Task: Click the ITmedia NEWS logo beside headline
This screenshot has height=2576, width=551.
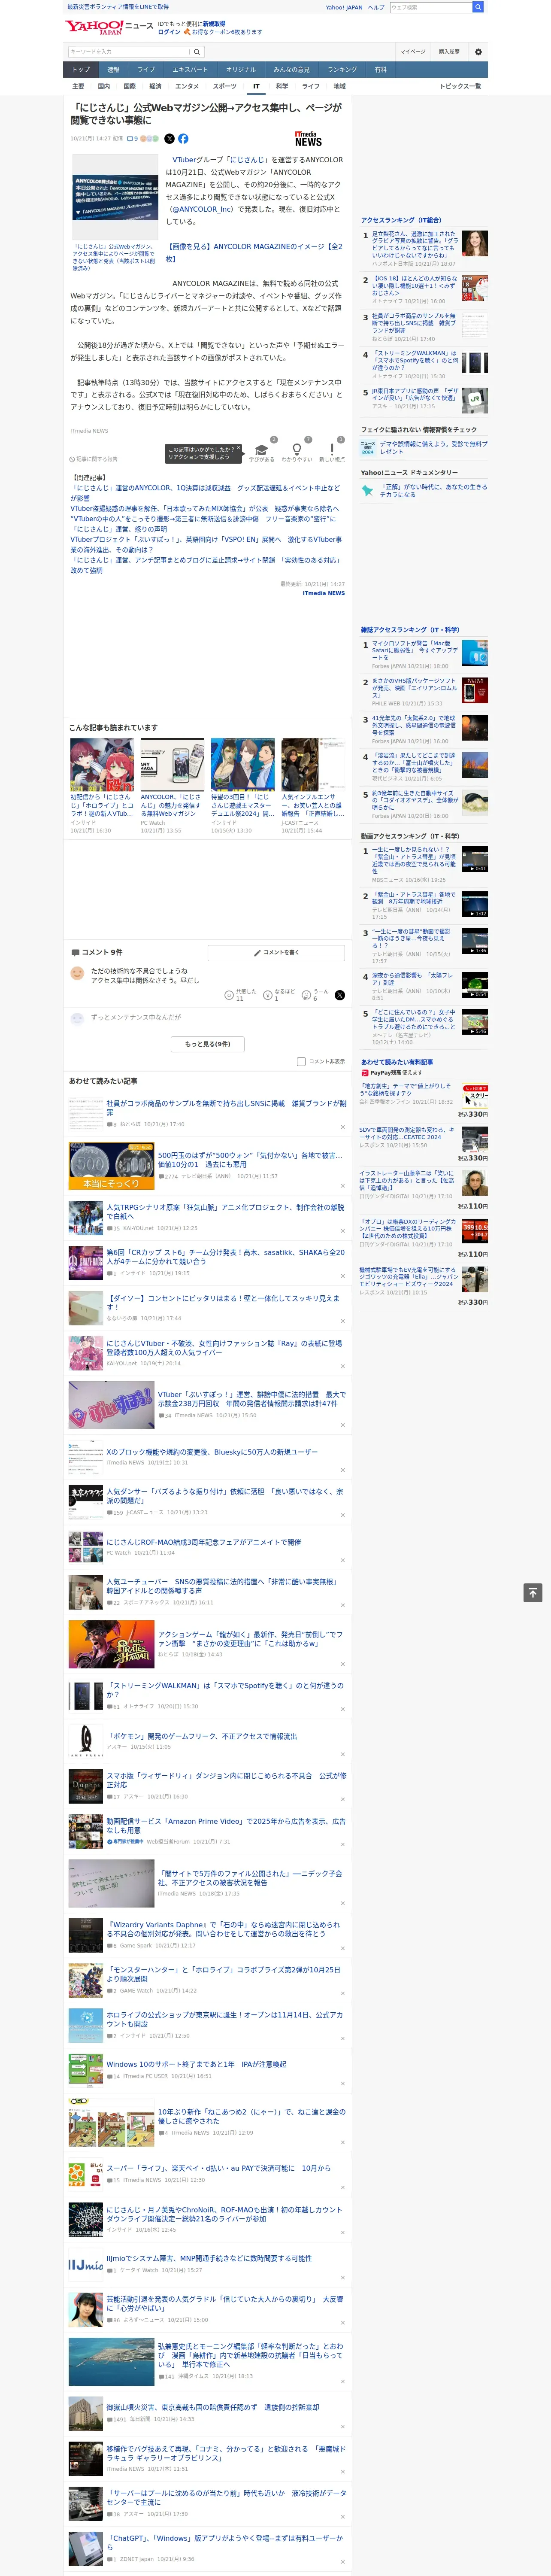Action: [308, 139]
